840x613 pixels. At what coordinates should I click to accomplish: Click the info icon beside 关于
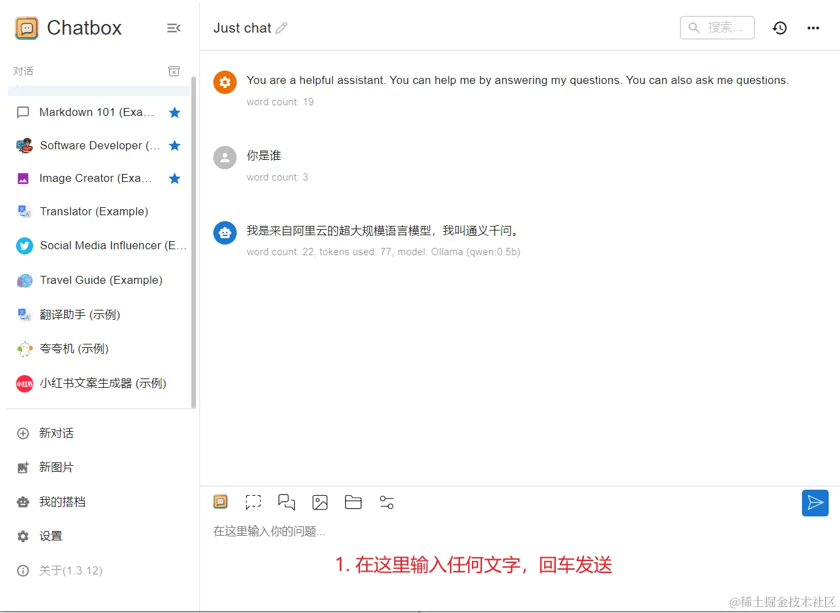(23, 571)
